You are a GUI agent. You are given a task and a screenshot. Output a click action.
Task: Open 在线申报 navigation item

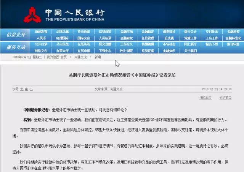point(84,50)
